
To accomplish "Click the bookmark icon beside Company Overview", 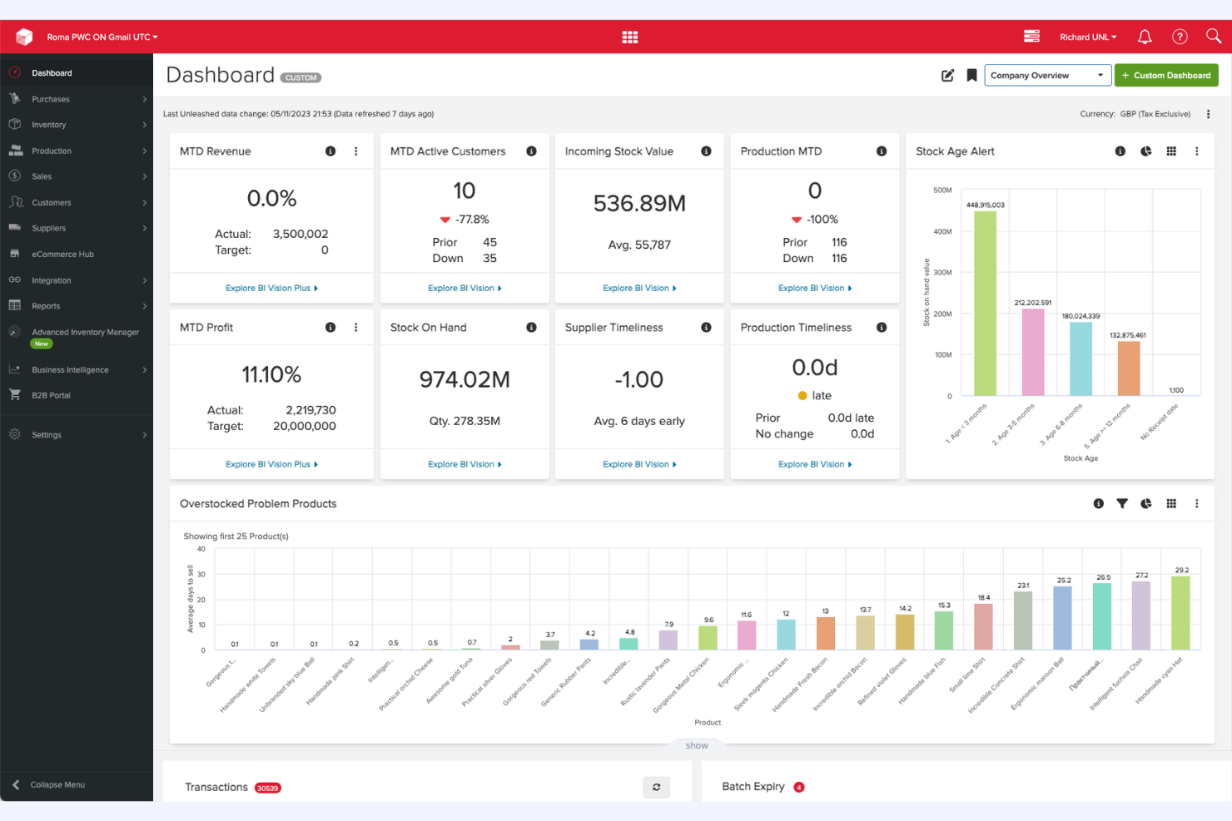I will tap(971, 76).
